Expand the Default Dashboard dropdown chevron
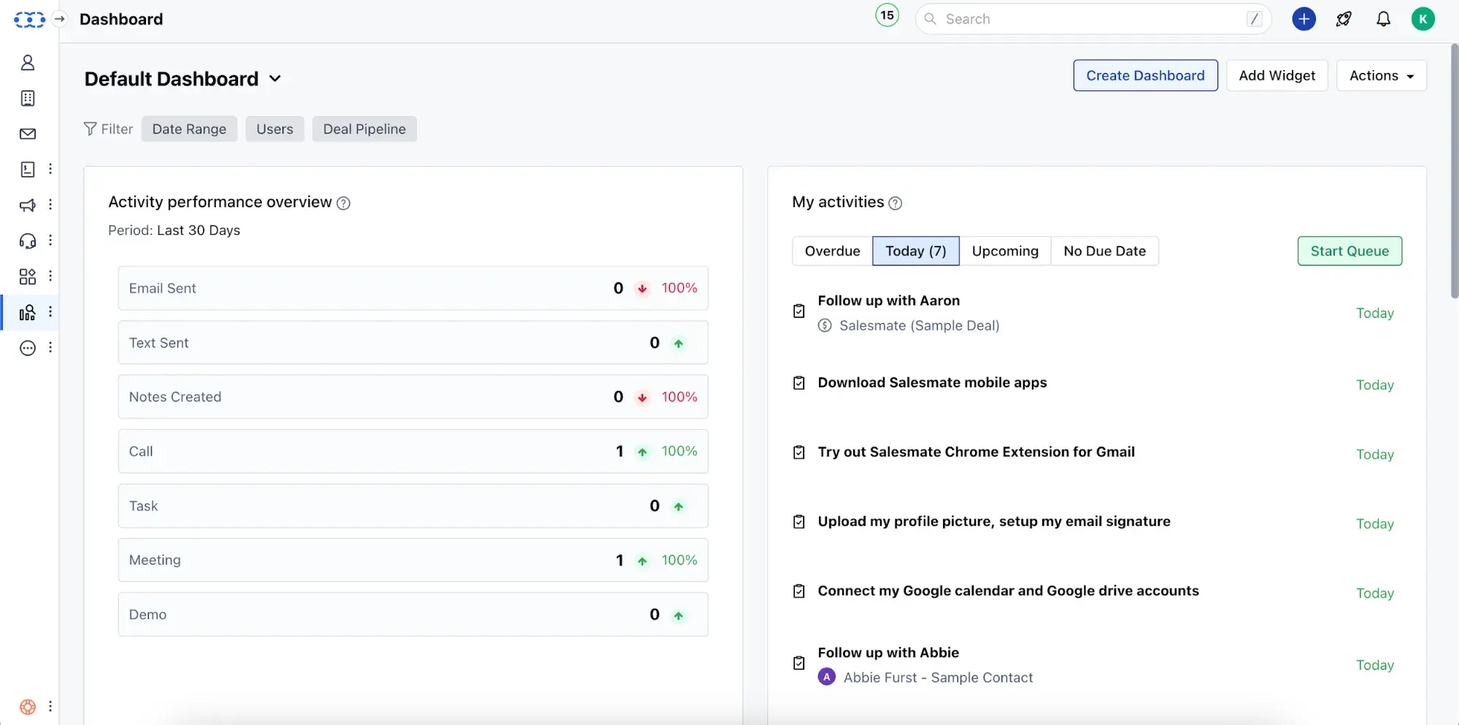The width and height of the screenshot is (1459, 725). (x=275, y=79)
